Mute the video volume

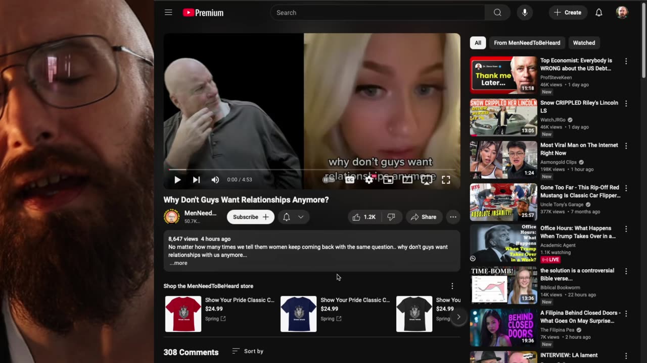coord(215,179)
